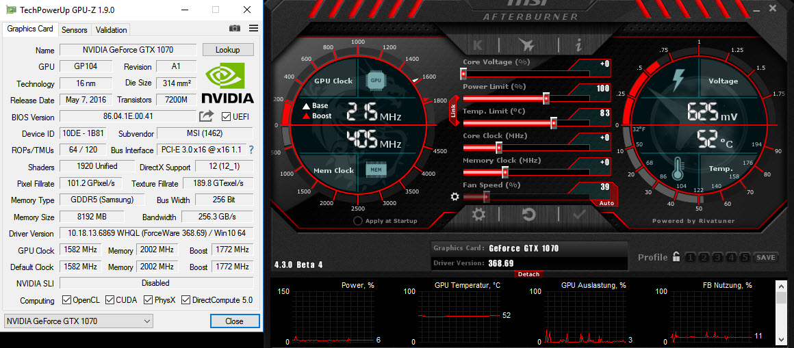The height and width of the screenshot is (348, 794).
Task: Select profile slot 1
Action: pyautogui.click(x=690, y=258)
